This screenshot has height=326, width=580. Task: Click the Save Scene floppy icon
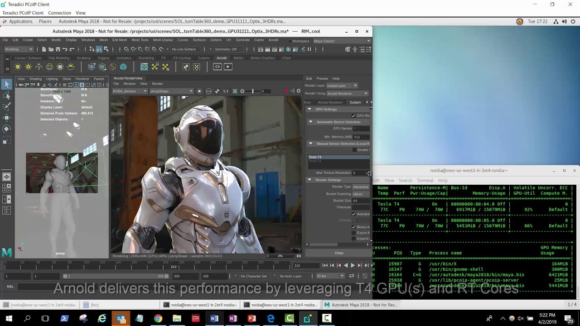pos(58,49)
